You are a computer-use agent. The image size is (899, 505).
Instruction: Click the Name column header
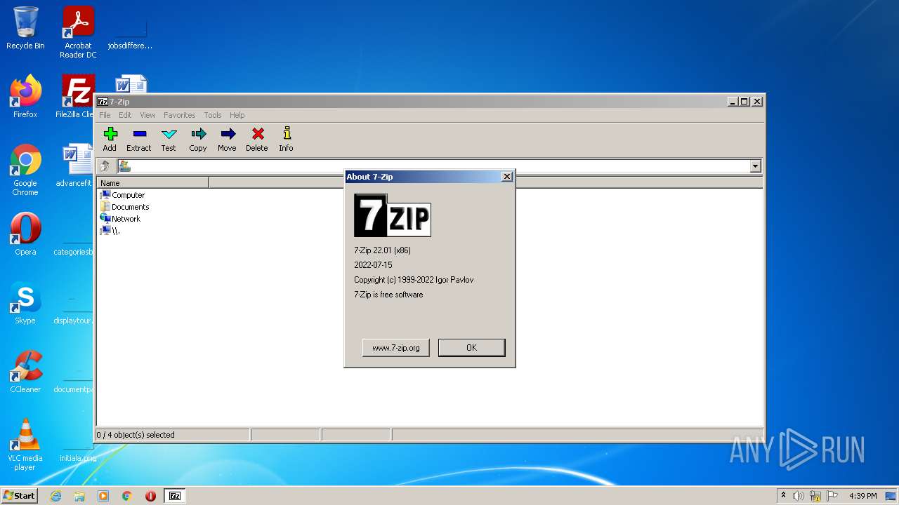(x=152, y=183)
